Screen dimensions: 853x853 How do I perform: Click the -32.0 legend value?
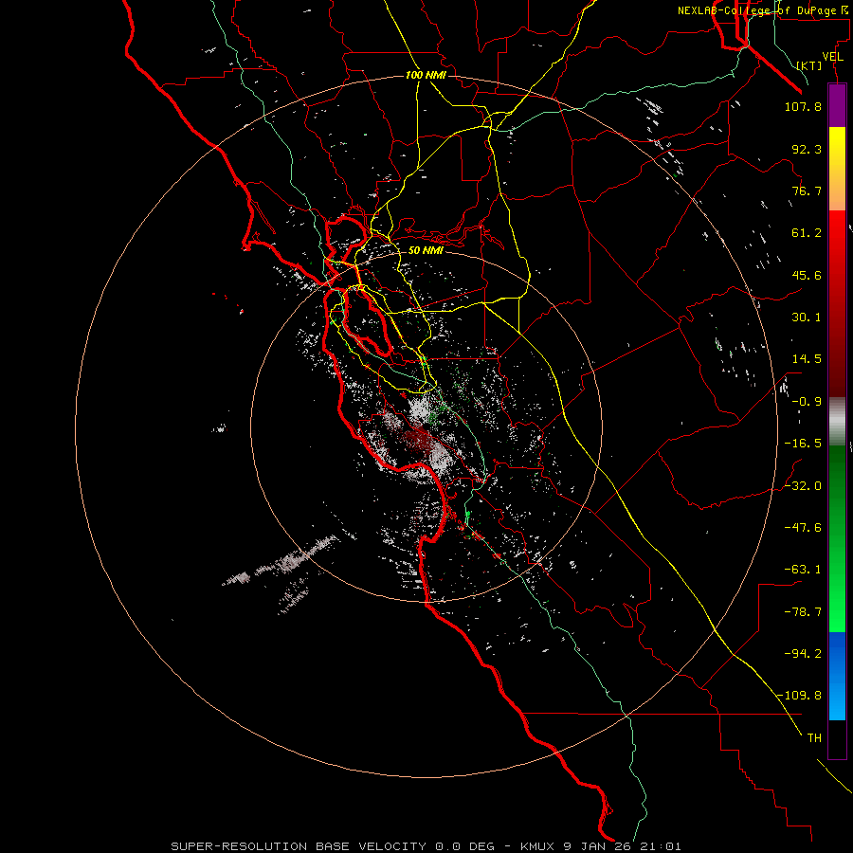[x=803, y=486]
